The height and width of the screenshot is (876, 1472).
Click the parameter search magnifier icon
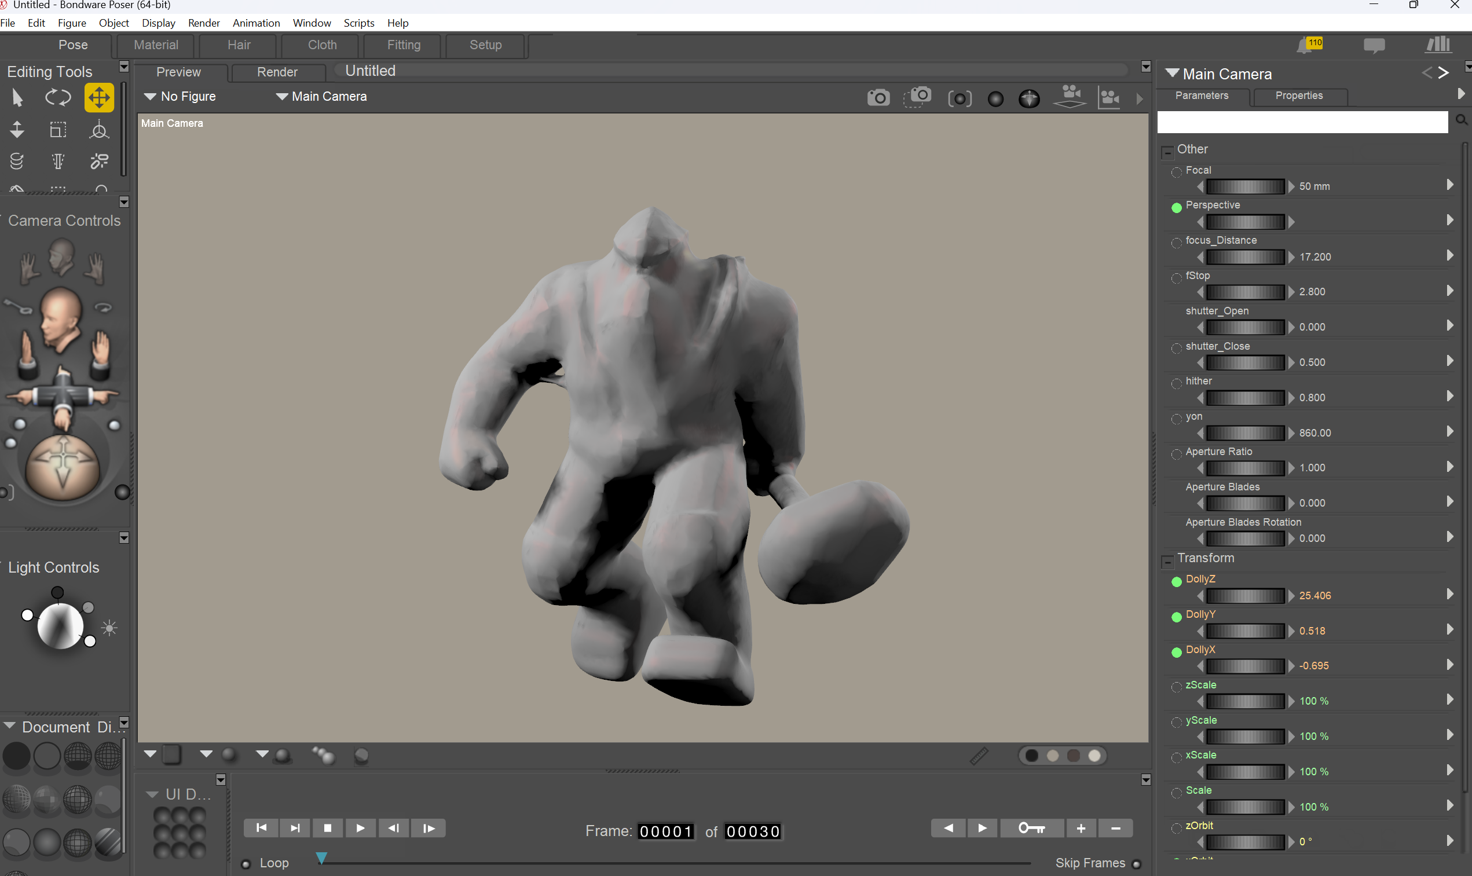tap(1462, 120)
